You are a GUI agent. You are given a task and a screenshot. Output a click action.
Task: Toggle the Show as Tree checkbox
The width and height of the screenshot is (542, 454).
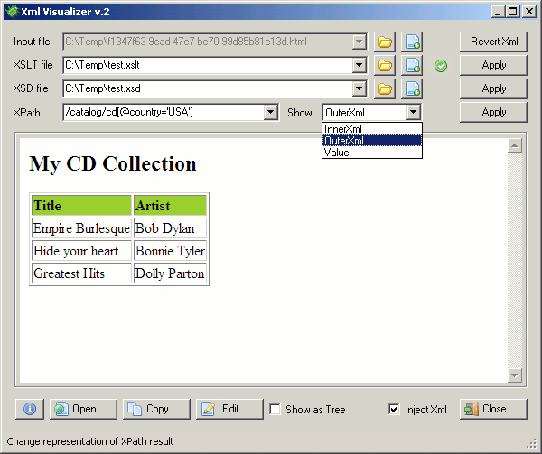276,410
